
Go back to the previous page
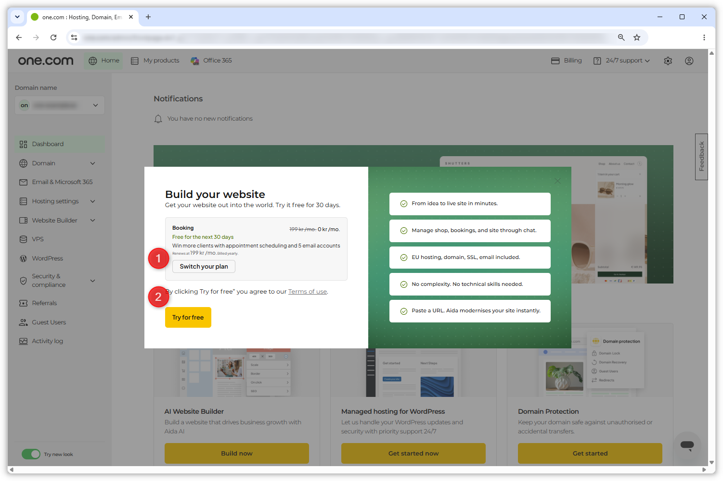point(19,37)
